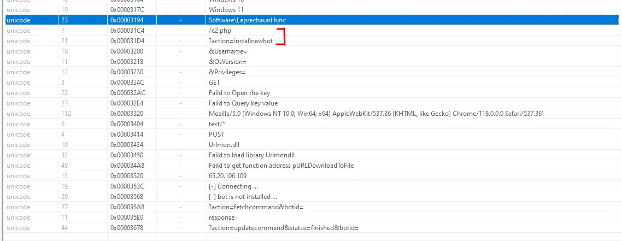Viewport: 622px width, 241px height.
Task: Select the GET string entry
Action: coord(214,83)
